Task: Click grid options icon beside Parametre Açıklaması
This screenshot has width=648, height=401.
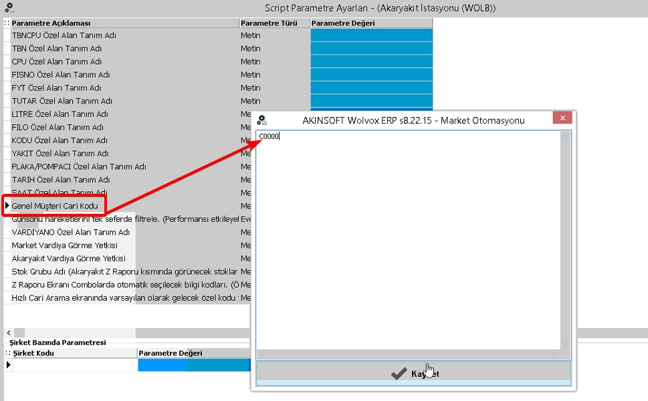Action: pos(7,23)
